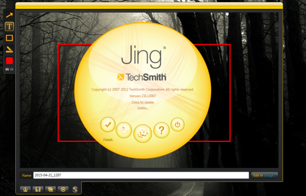Share capture via Screencast.com button

25,190
